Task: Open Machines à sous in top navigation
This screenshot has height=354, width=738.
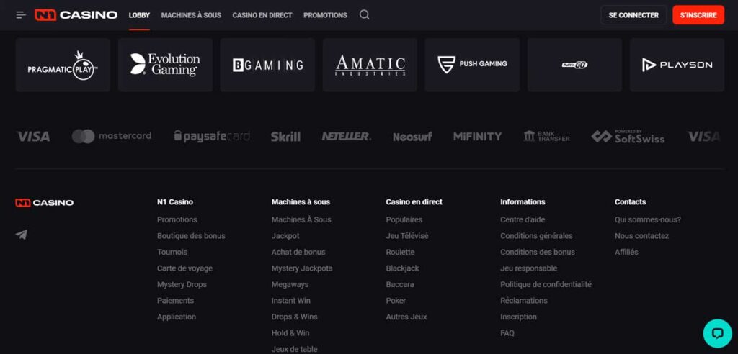Action: click(191, 15)
